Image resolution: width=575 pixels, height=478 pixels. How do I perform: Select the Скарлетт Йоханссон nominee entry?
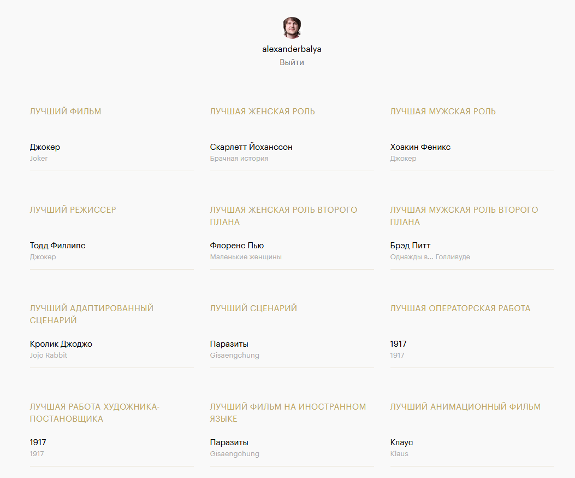pyautogui.click(x=251, y=147)
